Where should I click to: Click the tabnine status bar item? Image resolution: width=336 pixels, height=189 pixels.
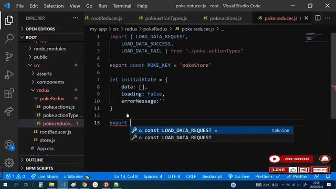(x=77, y=176)
